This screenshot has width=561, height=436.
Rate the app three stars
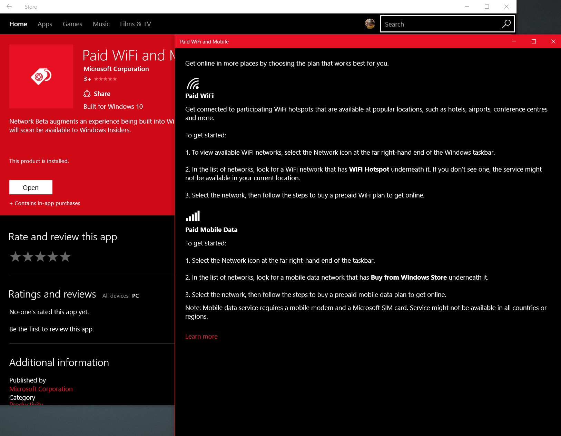click(x=40, y=256)
